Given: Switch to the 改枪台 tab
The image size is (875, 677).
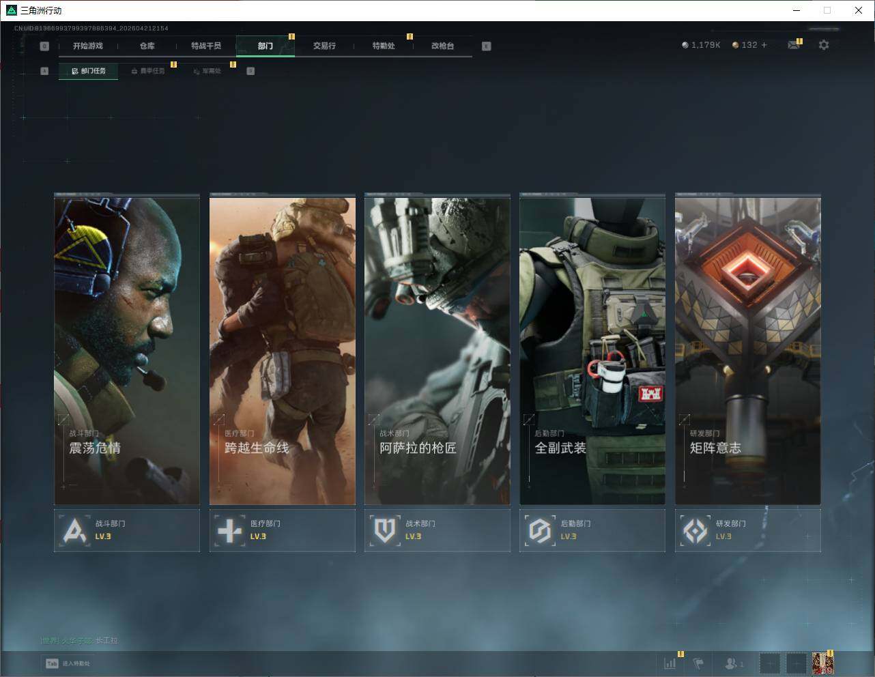Looking at the screenshot, I should 442,46.
